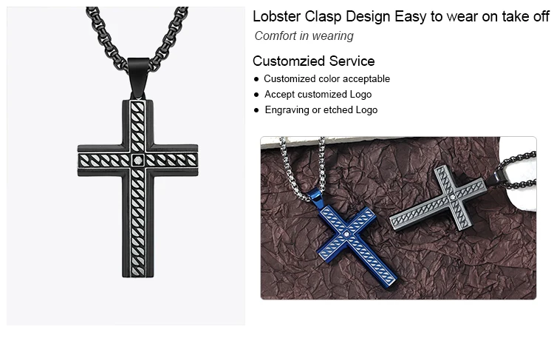554x338 pixels.
Task: Click the blue cross pendant in photo
Action: coord(356,244)
